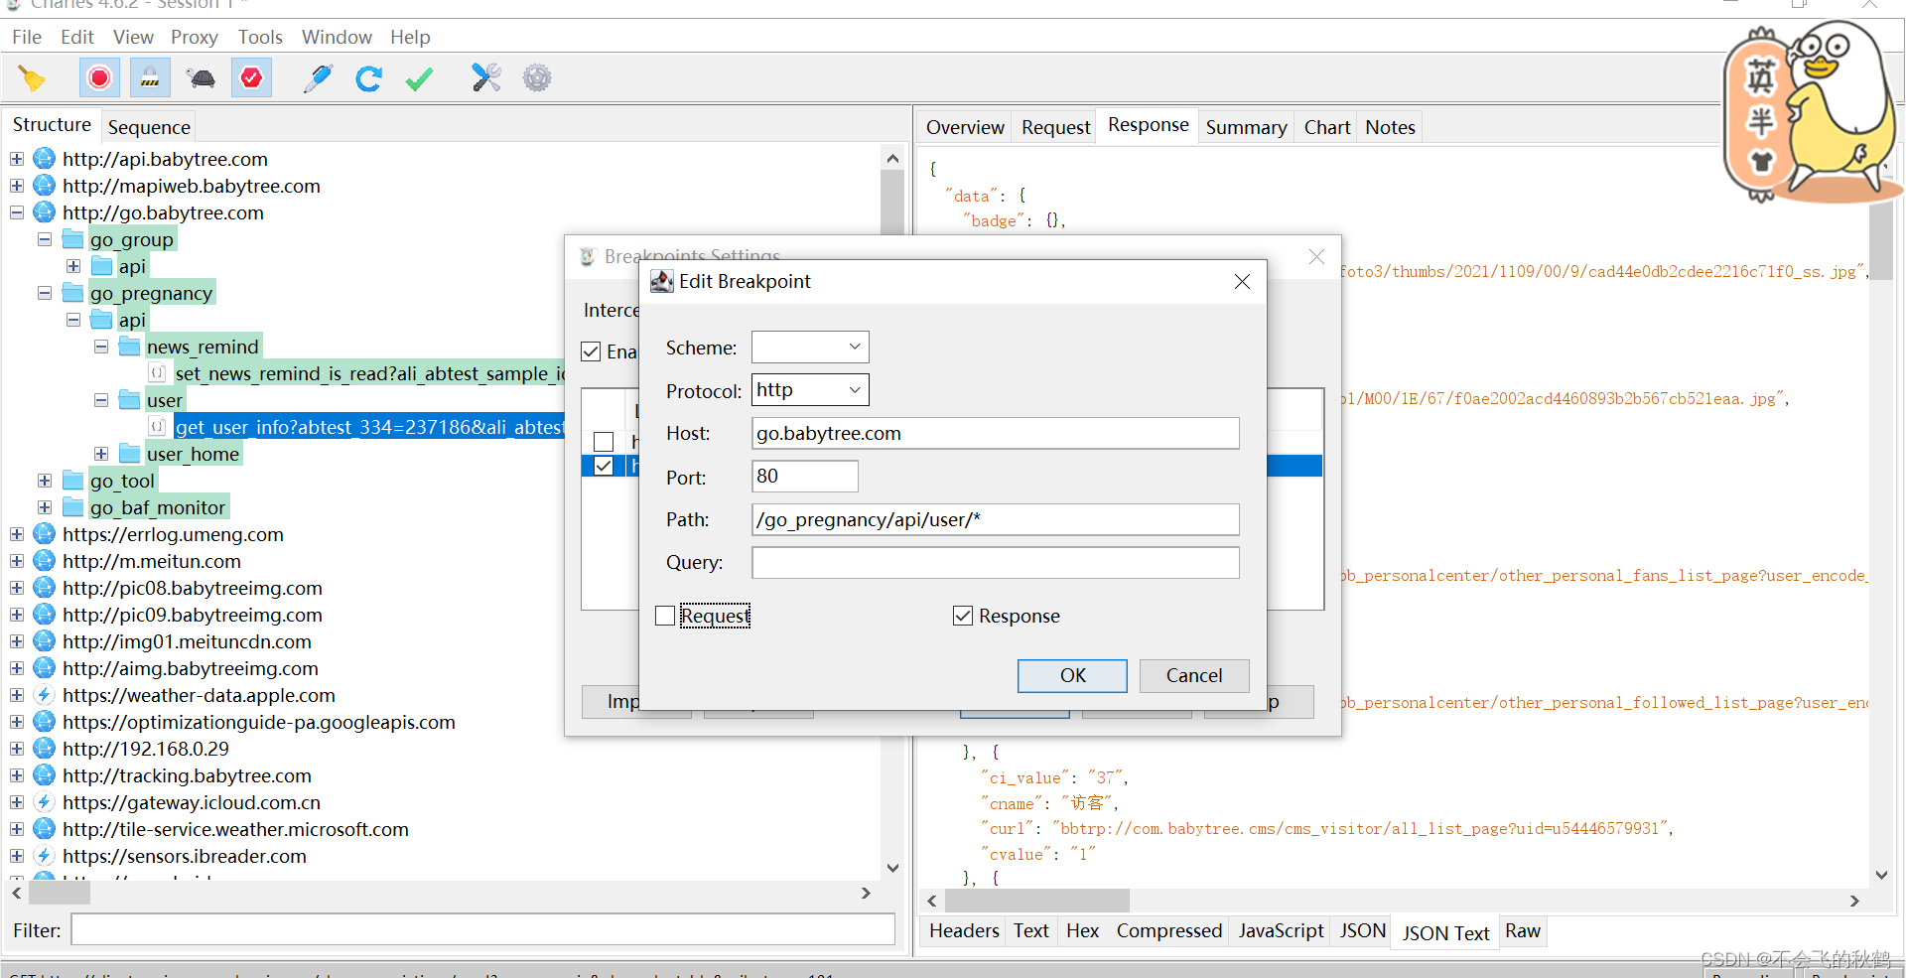Open the Tools menu
1906x978 pixels.
pos(260,37)
